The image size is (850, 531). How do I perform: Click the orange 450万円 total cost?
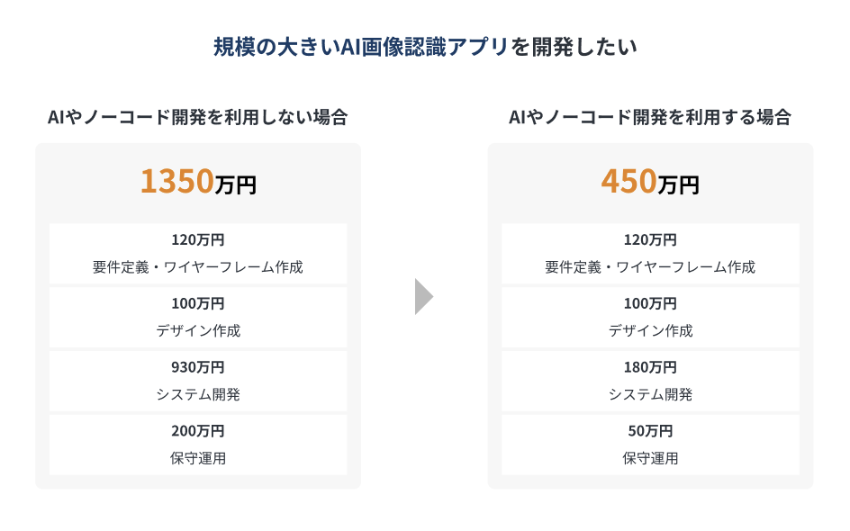[x=650, y=183]
